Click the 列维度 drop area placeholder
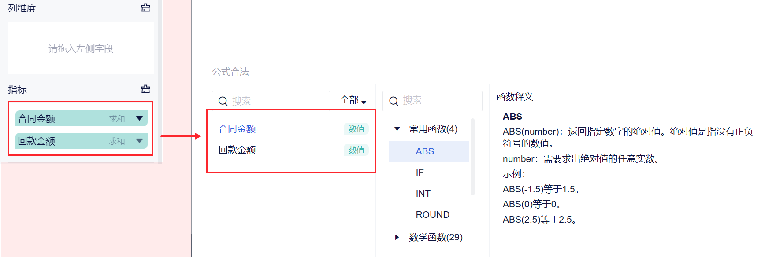The image size is (776, 257). point(81,48)
